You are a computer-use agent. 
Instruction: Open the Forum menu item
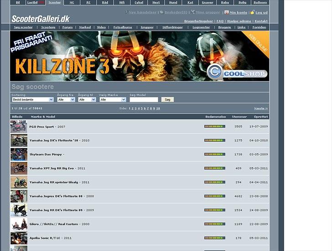point(67,27)
